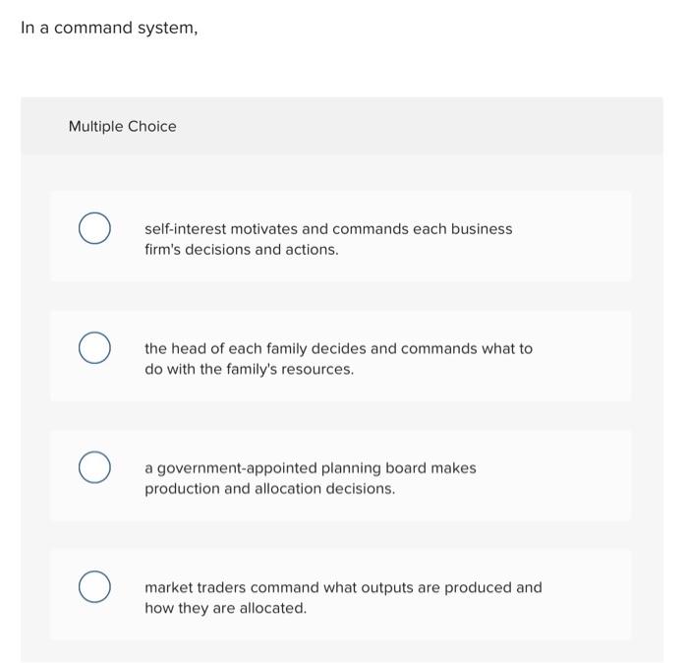This screenshot has width=688, height=663.
Task: Click the question text 'In a command system,'
Action: [109, 28]
